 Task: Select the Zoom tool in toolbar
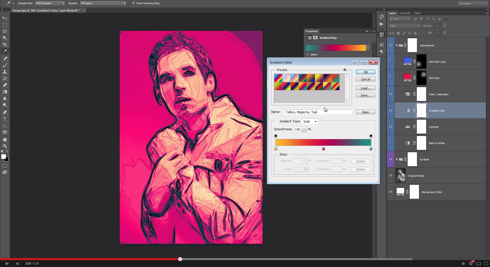5,146
